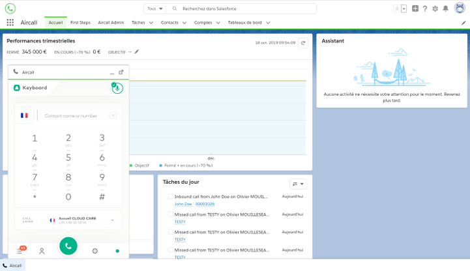Image resolution: width=470 pixels, height=271 pixels.
Task: Open the Salesforce setup gear icon
Action: [435, 8]
